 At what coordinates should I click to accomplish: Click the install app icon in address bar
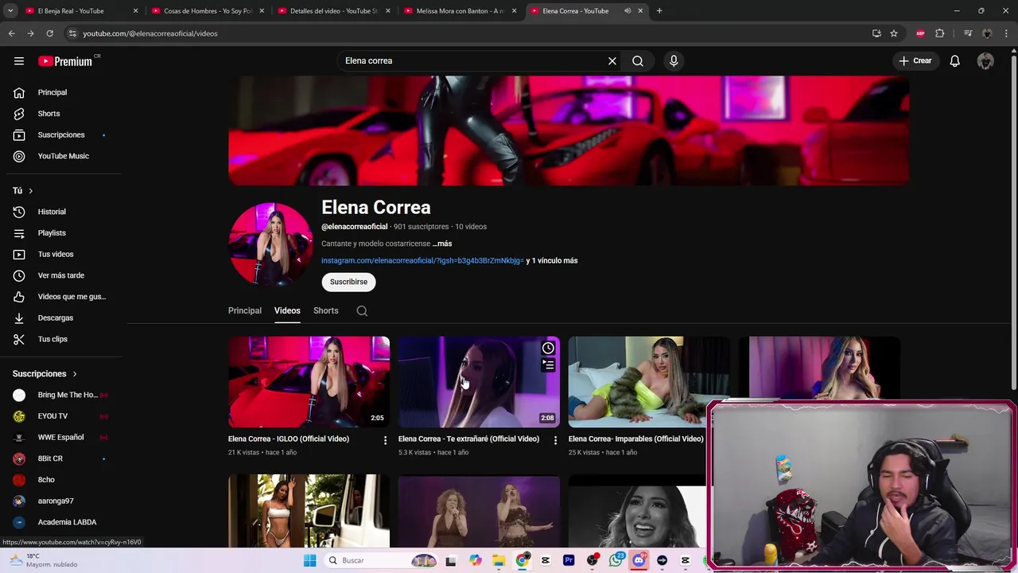click(x=876, y=33)
